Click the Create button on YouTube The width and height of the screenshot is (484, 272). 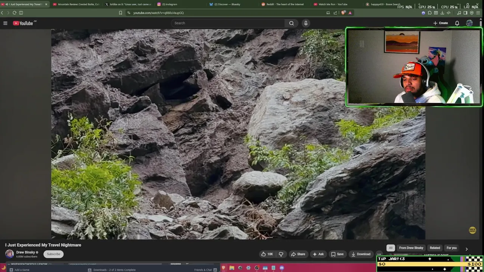(441, 23)
